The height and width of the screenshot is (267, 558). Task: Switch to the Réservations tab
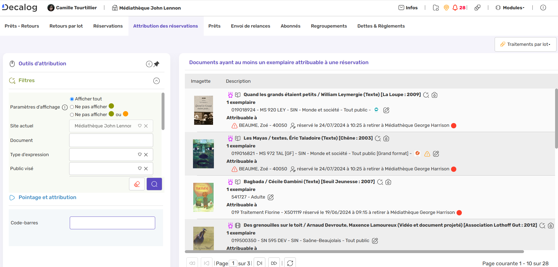pos(108,26)
